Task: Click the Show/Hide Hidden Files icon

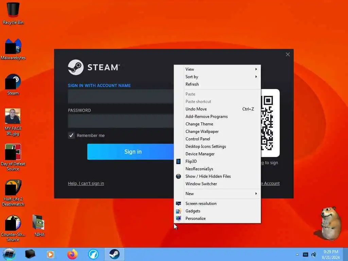Action: [178, 176]
